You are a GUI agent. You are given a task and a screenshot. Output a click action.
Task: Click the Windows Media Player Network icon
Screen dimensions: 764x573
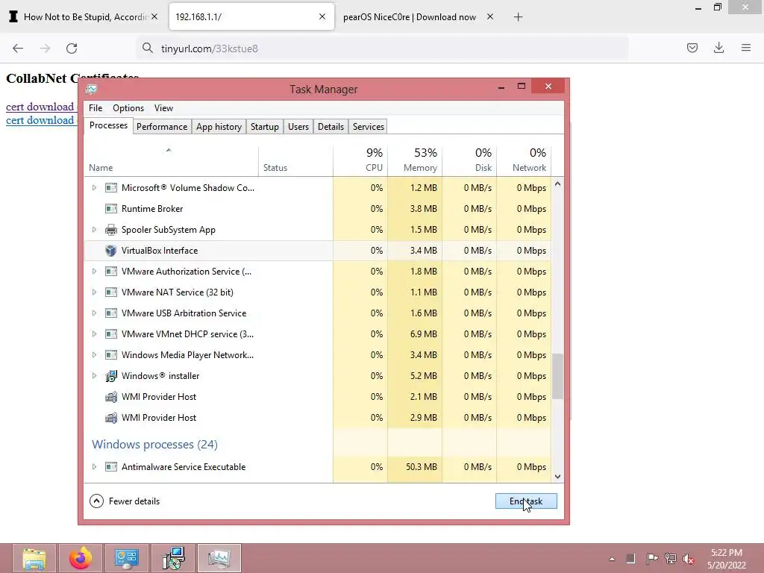click(111, 354)
